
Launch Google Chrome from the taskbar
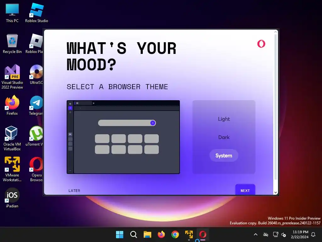click(x=175, y=234)
